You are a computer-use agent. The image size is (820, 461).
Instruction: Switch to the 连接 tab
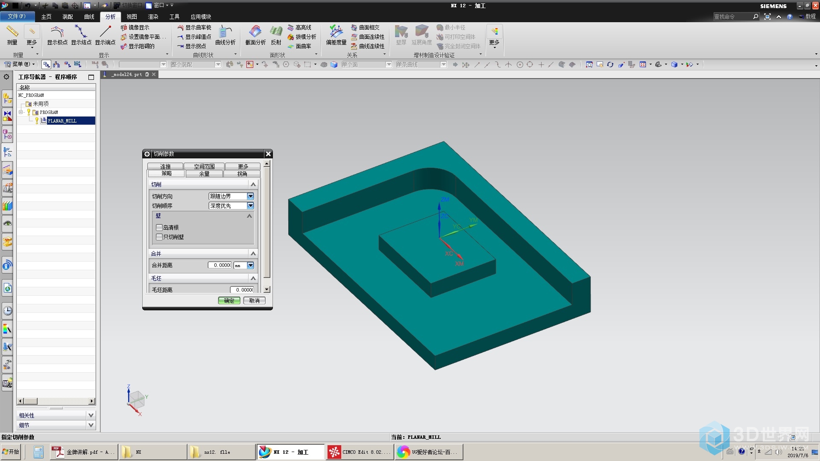tap(165, 166)
